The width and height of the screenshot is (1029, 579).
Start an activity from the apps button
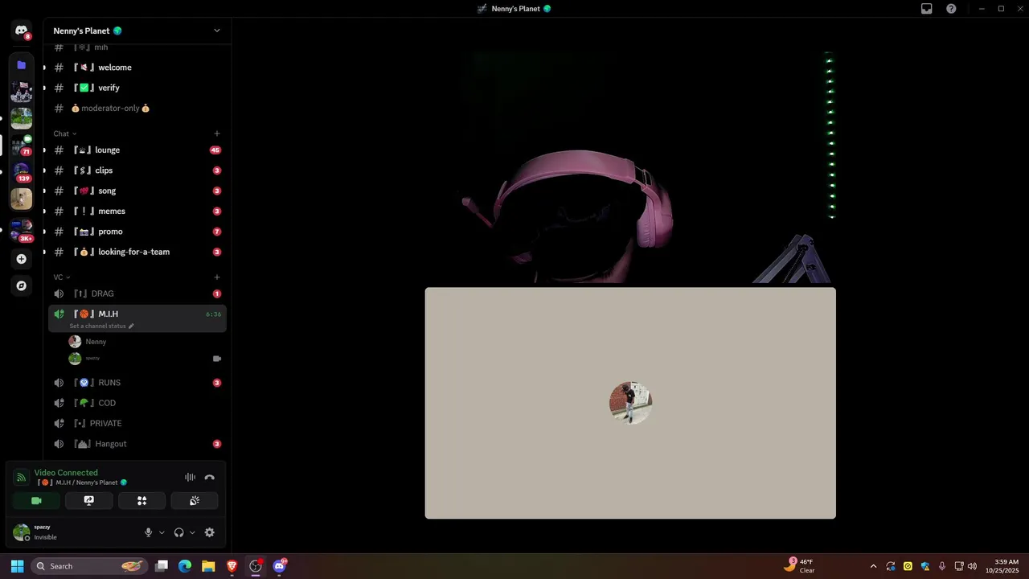pos(141,500)
